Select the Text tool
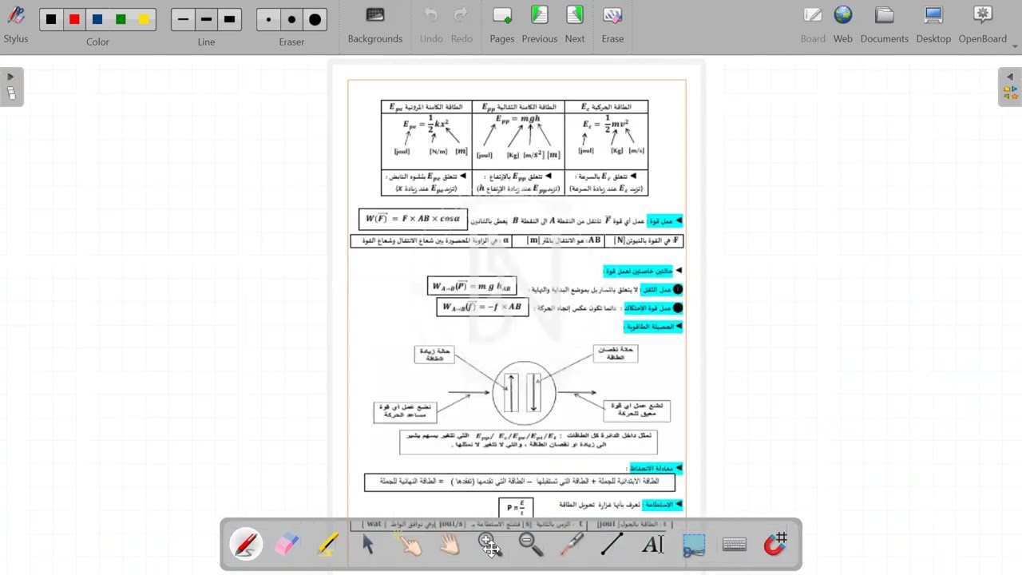 click(x=653, y=545)
